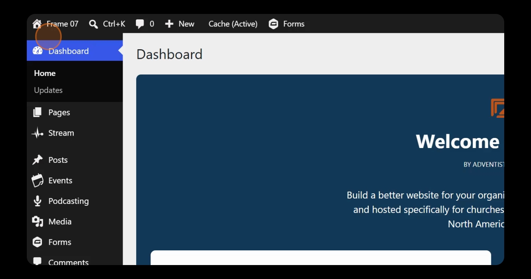Click the Media icon in sidebar

pyautogui.click(x=37, y=222)
